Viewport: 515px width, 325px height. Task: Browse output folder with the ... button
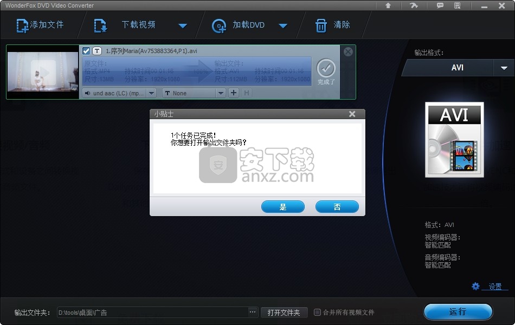[x=253, y=312]
